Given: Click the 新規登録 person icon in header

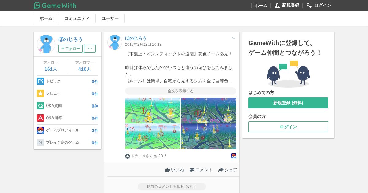Looking at the screenshot, I should (x=277, y=6).
